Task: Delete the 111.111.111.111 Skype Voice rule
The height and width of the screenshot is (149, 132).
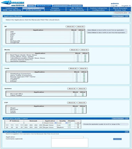Action: pos(78,125)
